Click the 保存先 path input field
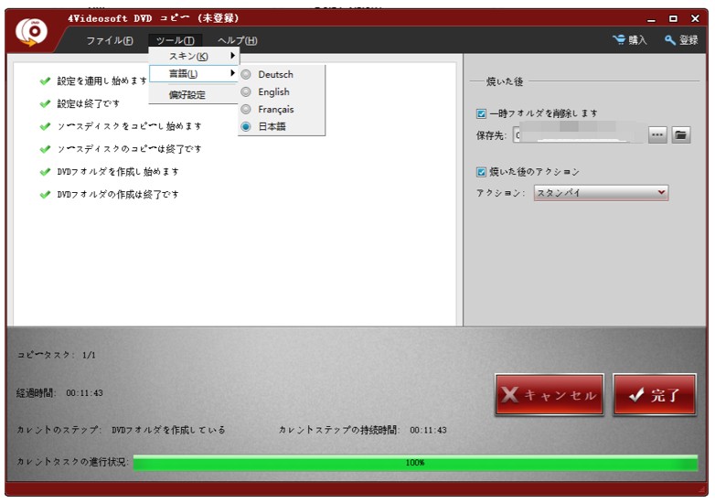Image resolution: width=715 pixels, height=503 pixels. click(580, 135)
